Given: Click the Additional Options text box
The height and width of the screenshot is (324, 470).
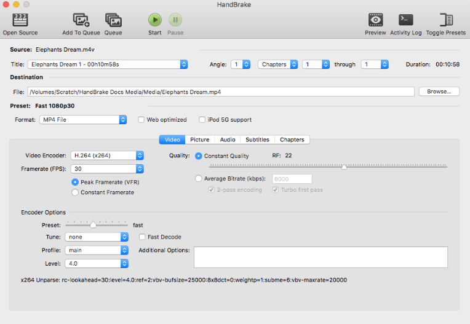Looking at the screenshot, I should (x=321, y=257).
